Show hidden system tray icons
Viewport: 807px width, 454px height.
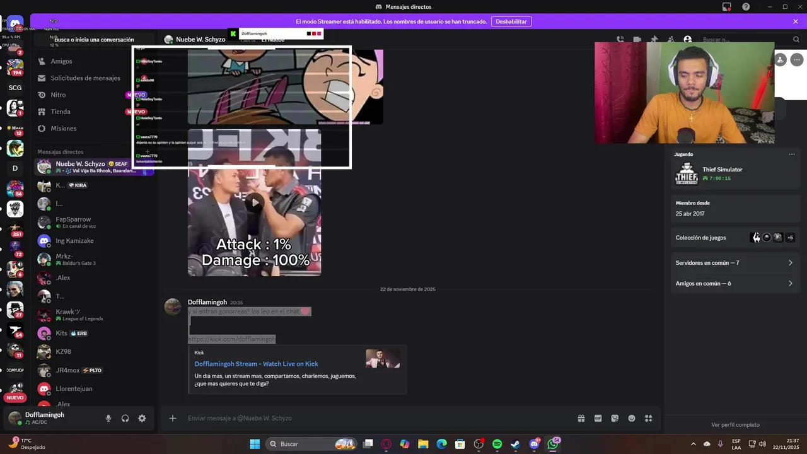(x=694, y=444)
